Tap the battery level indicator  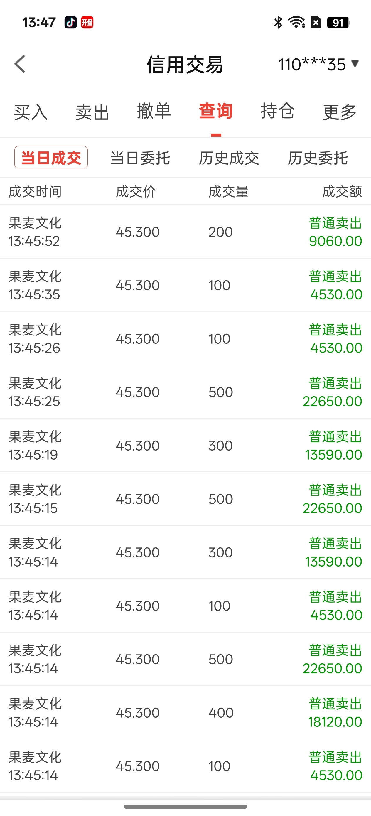pos(338,23)
